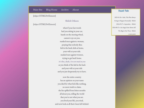Click the line 'and you just desperately try to leave.'
Image resolution: width=144 pixels, height=108 pixels.
coord(72,71)
